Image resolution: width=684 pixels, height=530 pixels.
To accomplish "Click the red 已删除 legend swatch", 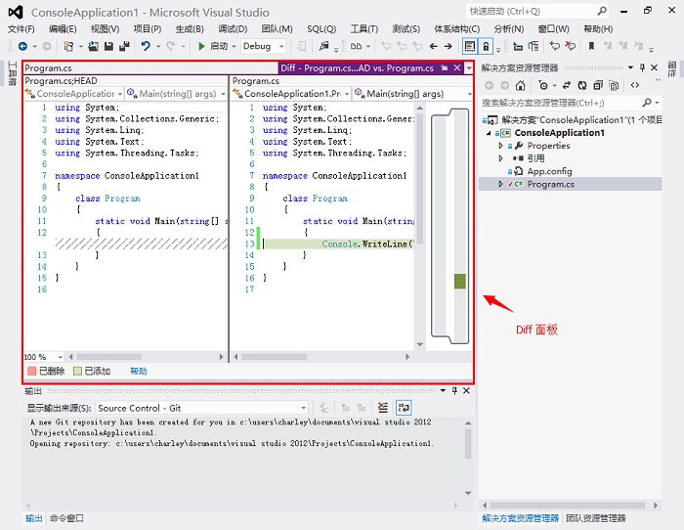I will pyautogui.click(x=32, y=371).
